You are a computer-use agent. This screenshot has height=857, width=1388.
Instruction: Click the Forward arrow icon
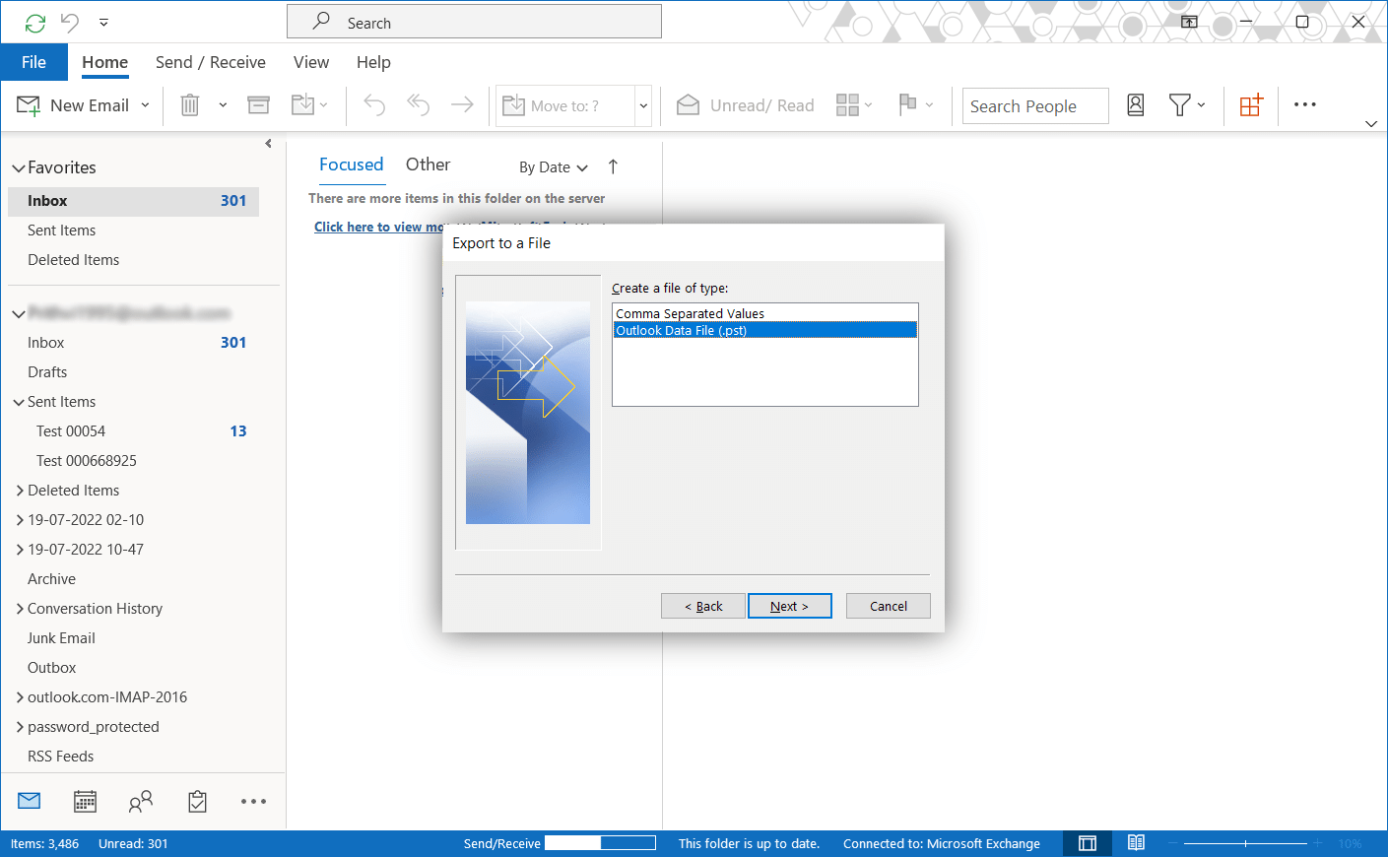point(462,105)
